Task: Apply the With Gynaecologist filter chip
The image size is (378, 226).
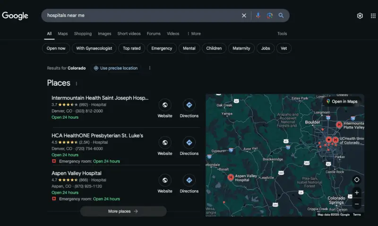Action: 94,48
